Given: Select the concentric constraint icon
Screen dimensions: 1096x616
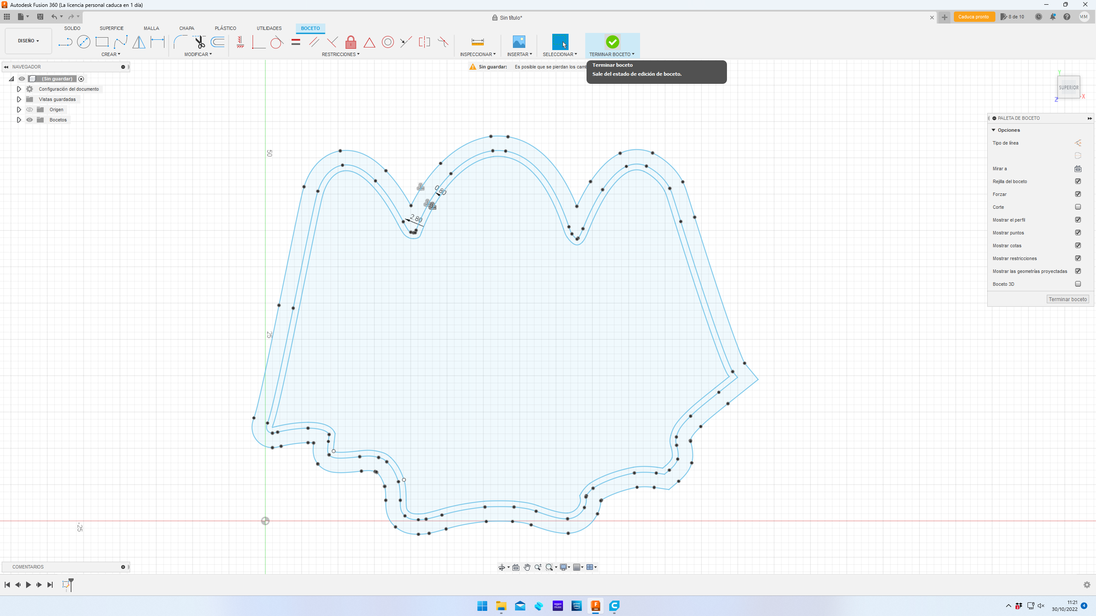Looking at the screenshot, I should [387, 42].
